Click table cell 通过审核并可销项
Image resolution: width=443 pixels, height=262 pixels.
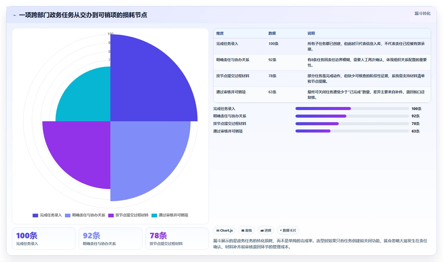231,92
